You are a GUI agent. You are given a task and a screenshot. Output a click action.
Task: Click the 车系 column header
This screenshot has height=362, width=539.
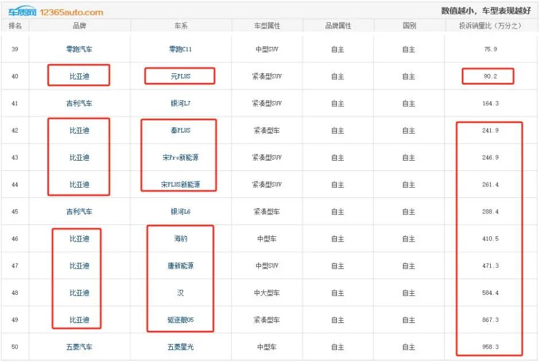click(x=181, y=26)
